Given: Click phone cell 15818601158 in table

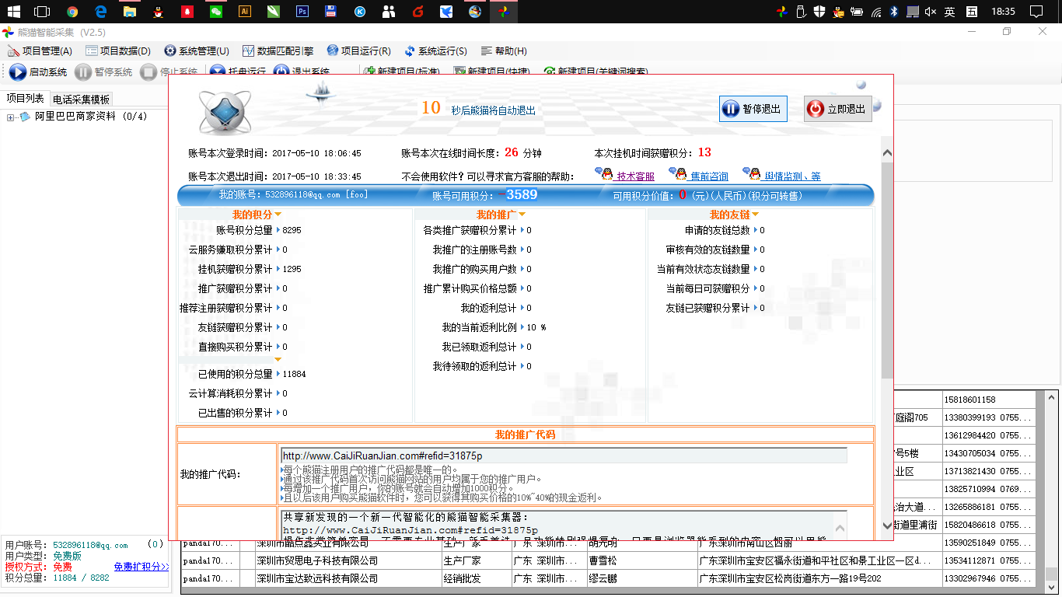Looking at the screenshot, I should pos(989,400).
